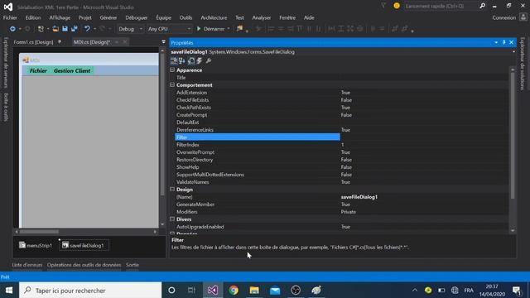
Task: Click the designer horizontal scrollbar thumb
Action: coord(39,232)
